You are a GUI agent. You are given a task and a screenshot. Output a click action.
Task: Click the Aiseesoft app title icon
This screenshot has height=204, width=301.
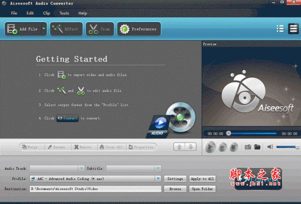point(4,4)
